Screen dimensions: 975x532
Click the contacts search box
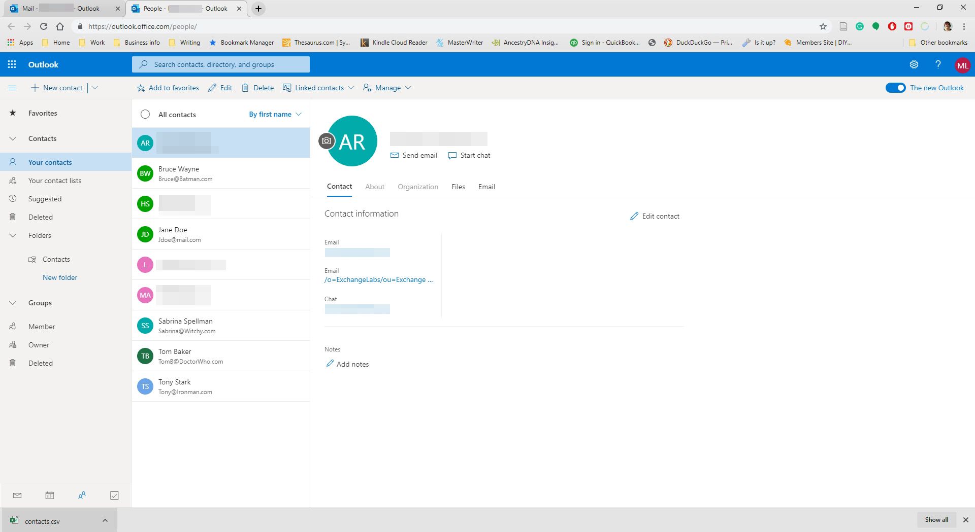(x=221, y=64)
